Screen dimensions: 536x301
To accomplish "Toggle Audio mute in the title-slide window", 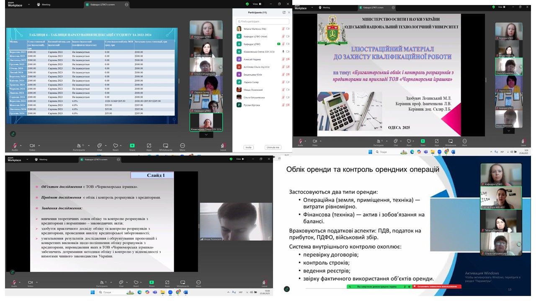I will [x=300, y=143].
